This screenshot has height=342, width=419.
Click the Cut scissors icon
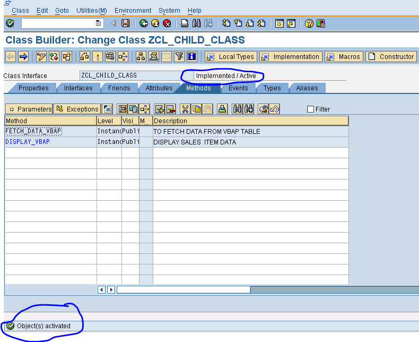[185, 109]
